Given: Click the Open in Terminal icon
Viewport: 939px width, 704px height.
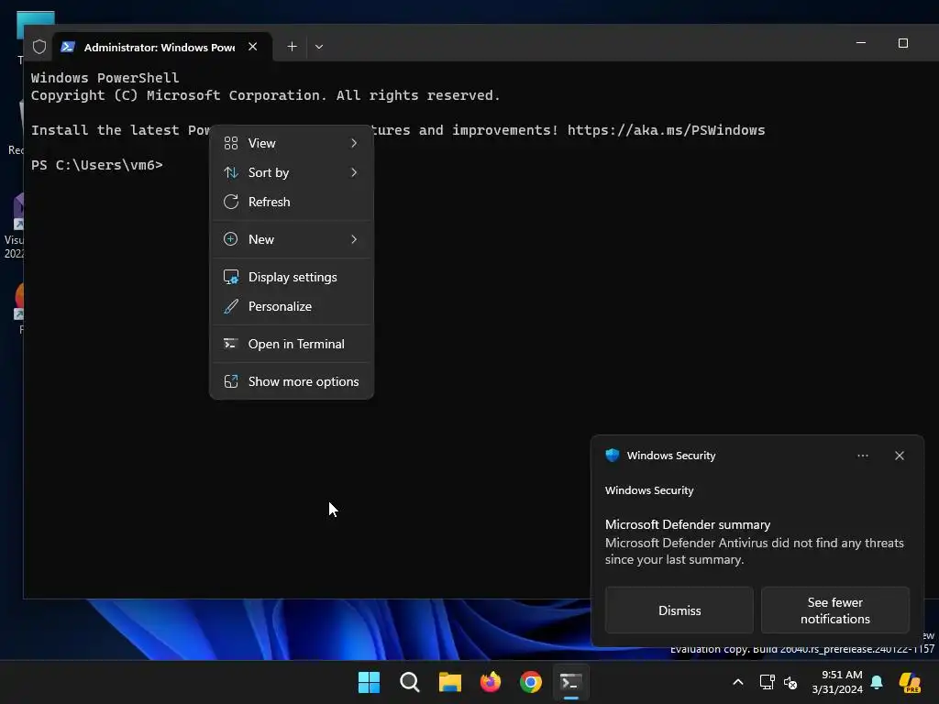Looking at the screenshot, I should 231,345.
